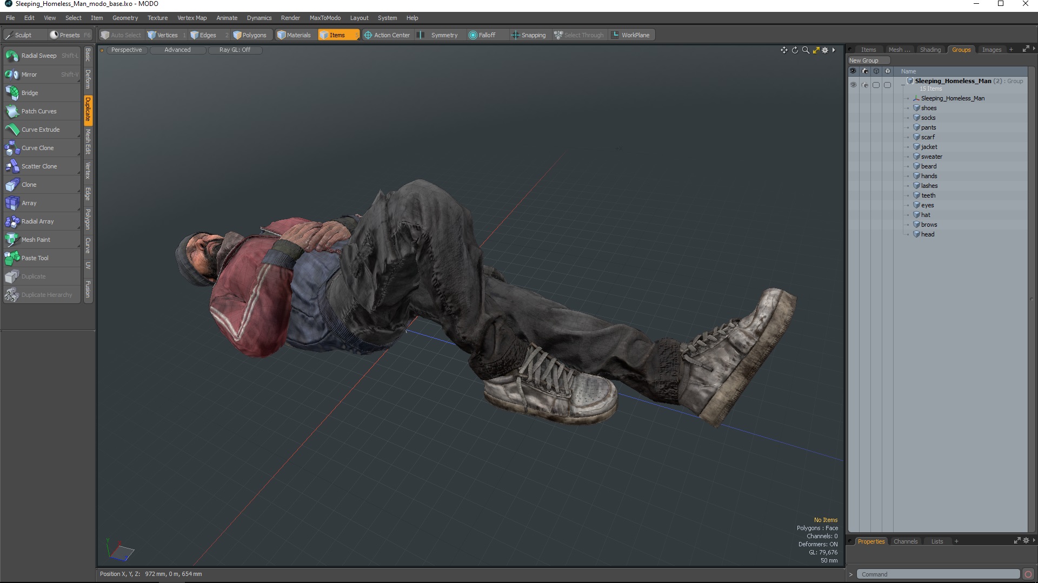This screenshot has width=1038, height=583.
Task: Select the Radial Sweep tool
Action: [42, 56]
